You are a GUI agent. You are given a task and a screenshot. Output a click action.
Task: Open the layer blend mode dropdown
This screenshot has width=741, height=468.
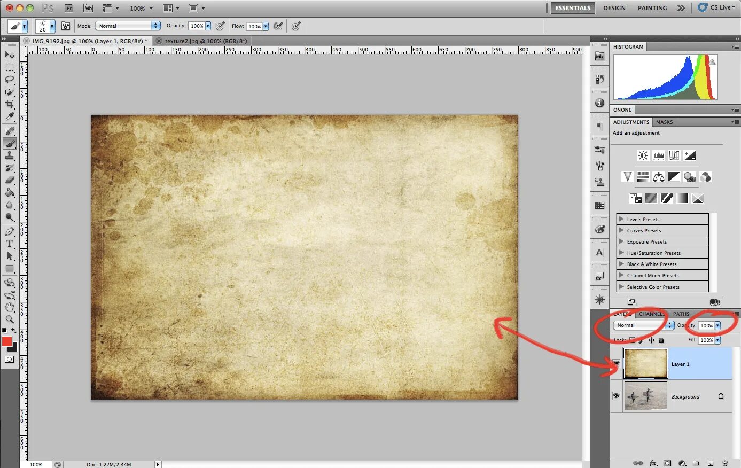point(644,325)
